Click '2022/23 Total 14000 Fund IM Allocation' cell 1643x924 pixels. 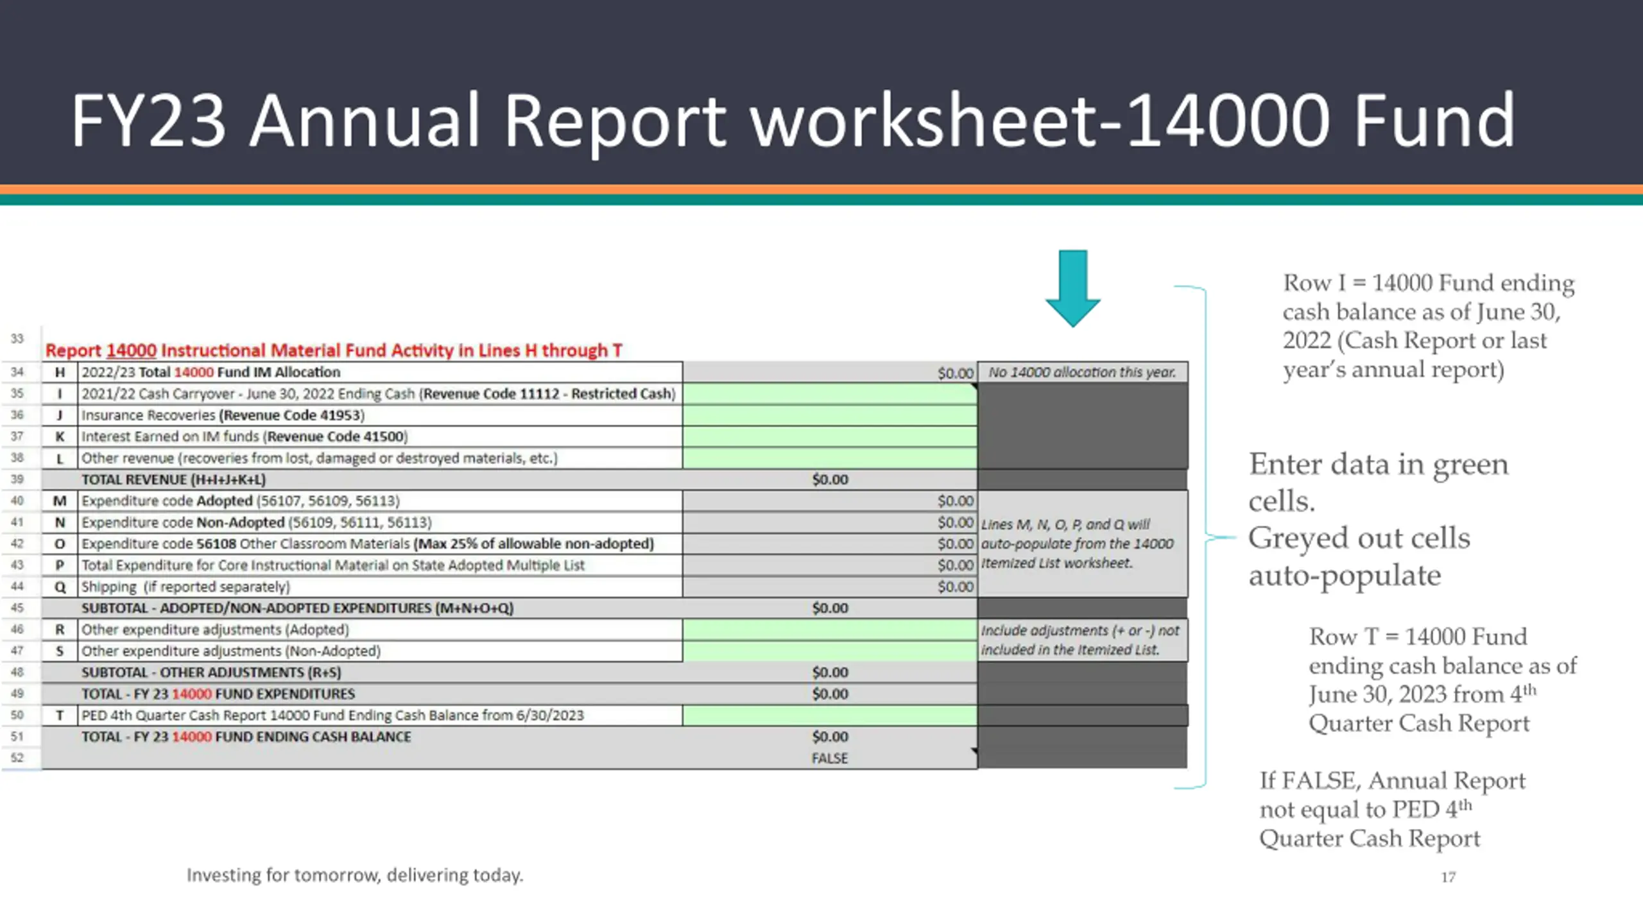pos(380,372)
